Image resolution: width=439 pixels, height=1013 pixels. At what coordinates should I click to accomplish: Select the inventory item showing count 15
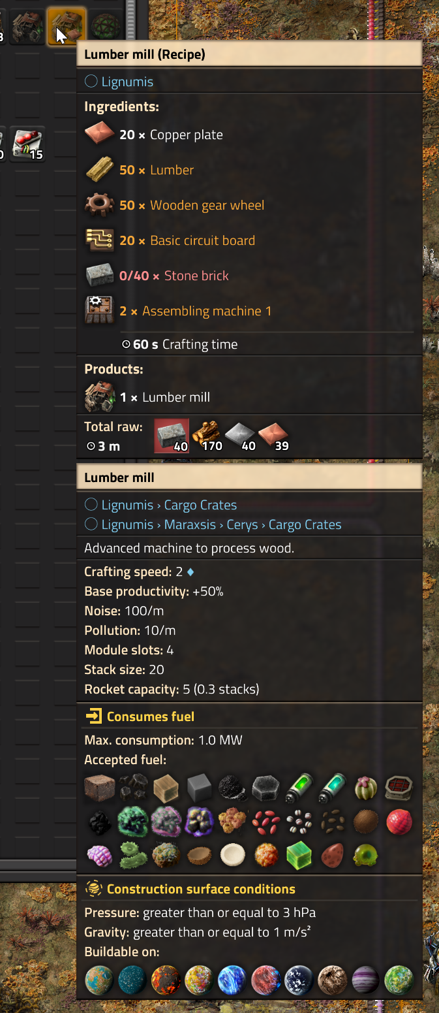click(27, 144)
